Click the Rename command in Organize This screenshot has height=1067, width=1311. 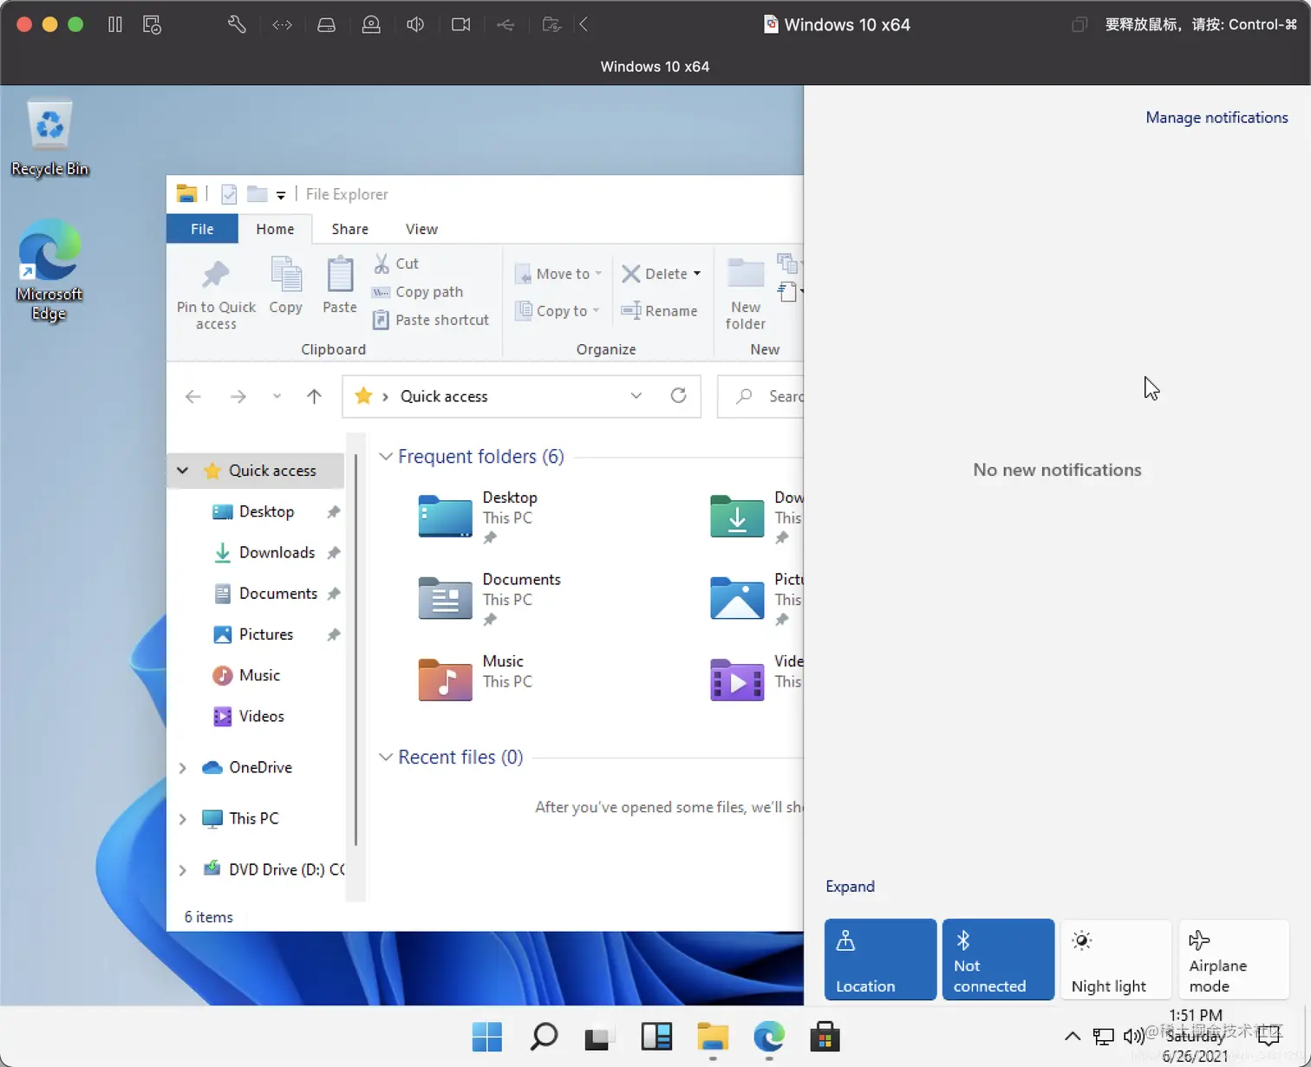coord(660,310)
